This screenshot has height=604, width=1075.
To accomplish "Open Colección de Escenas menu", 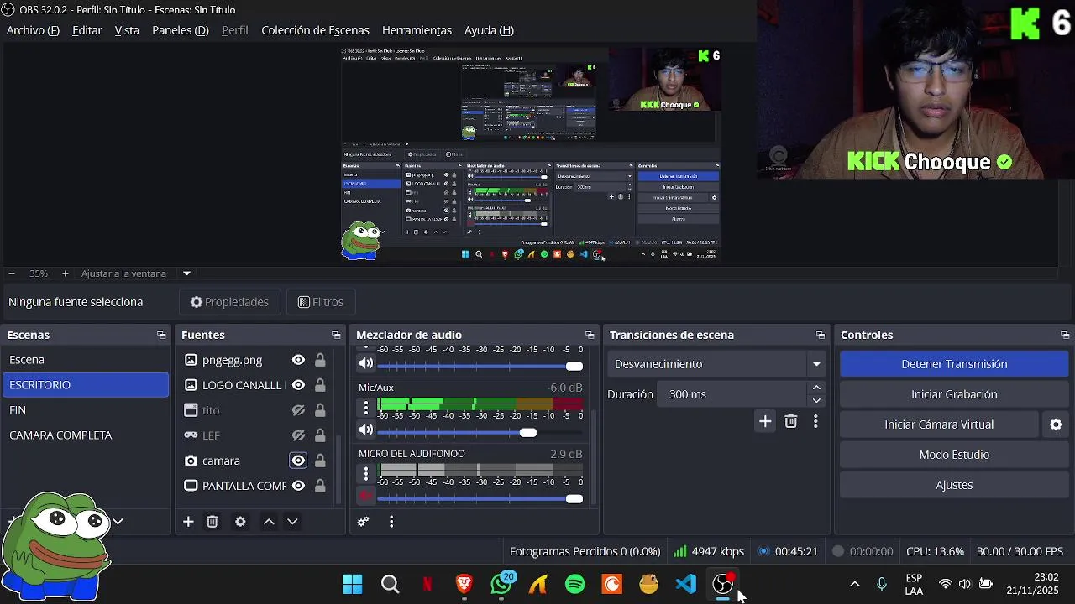I will pos(315,30).
